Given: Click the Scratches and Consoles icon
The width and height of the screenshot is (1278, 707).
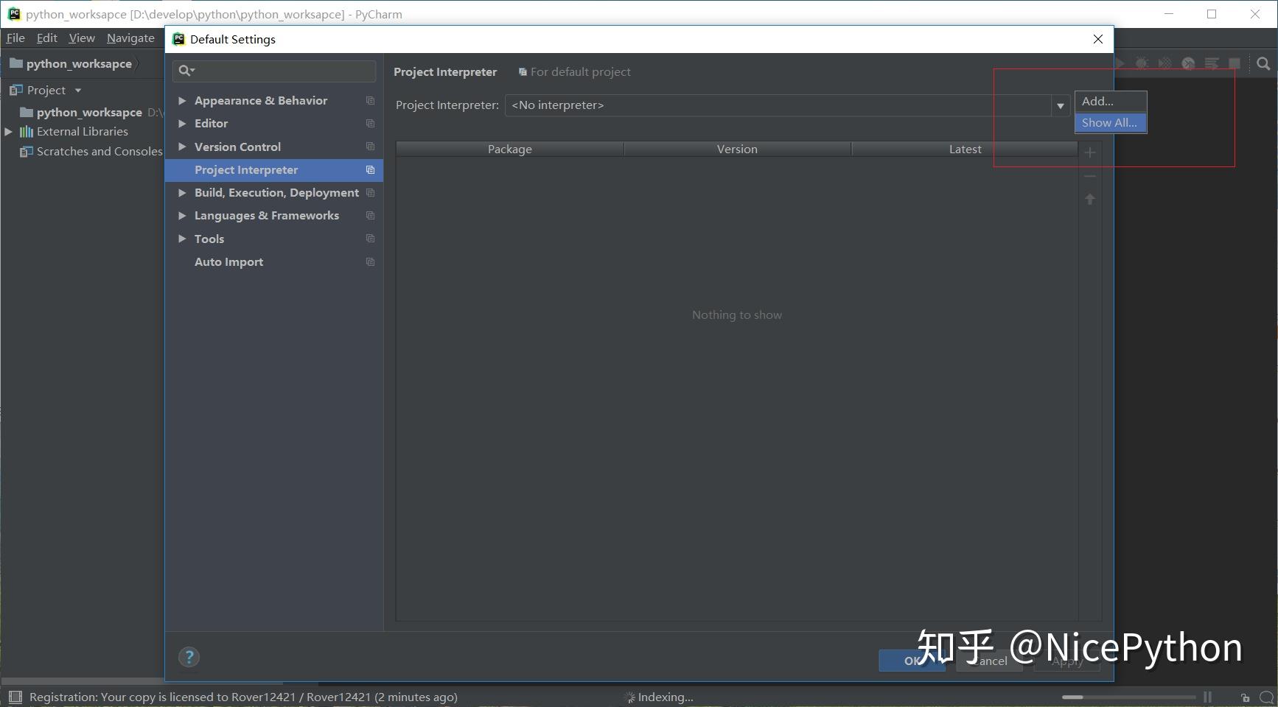Looking at the screenshot, I should tap(27, 152).
